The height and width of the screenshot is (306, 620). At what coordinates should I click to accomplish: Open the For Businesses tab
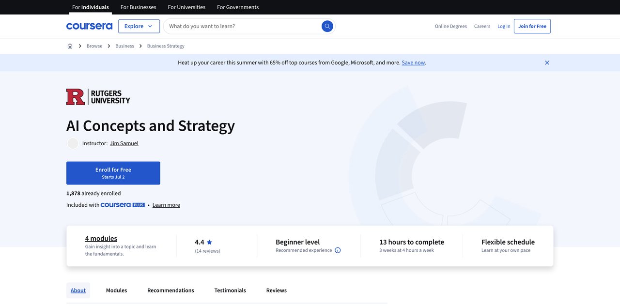[139, 7]
